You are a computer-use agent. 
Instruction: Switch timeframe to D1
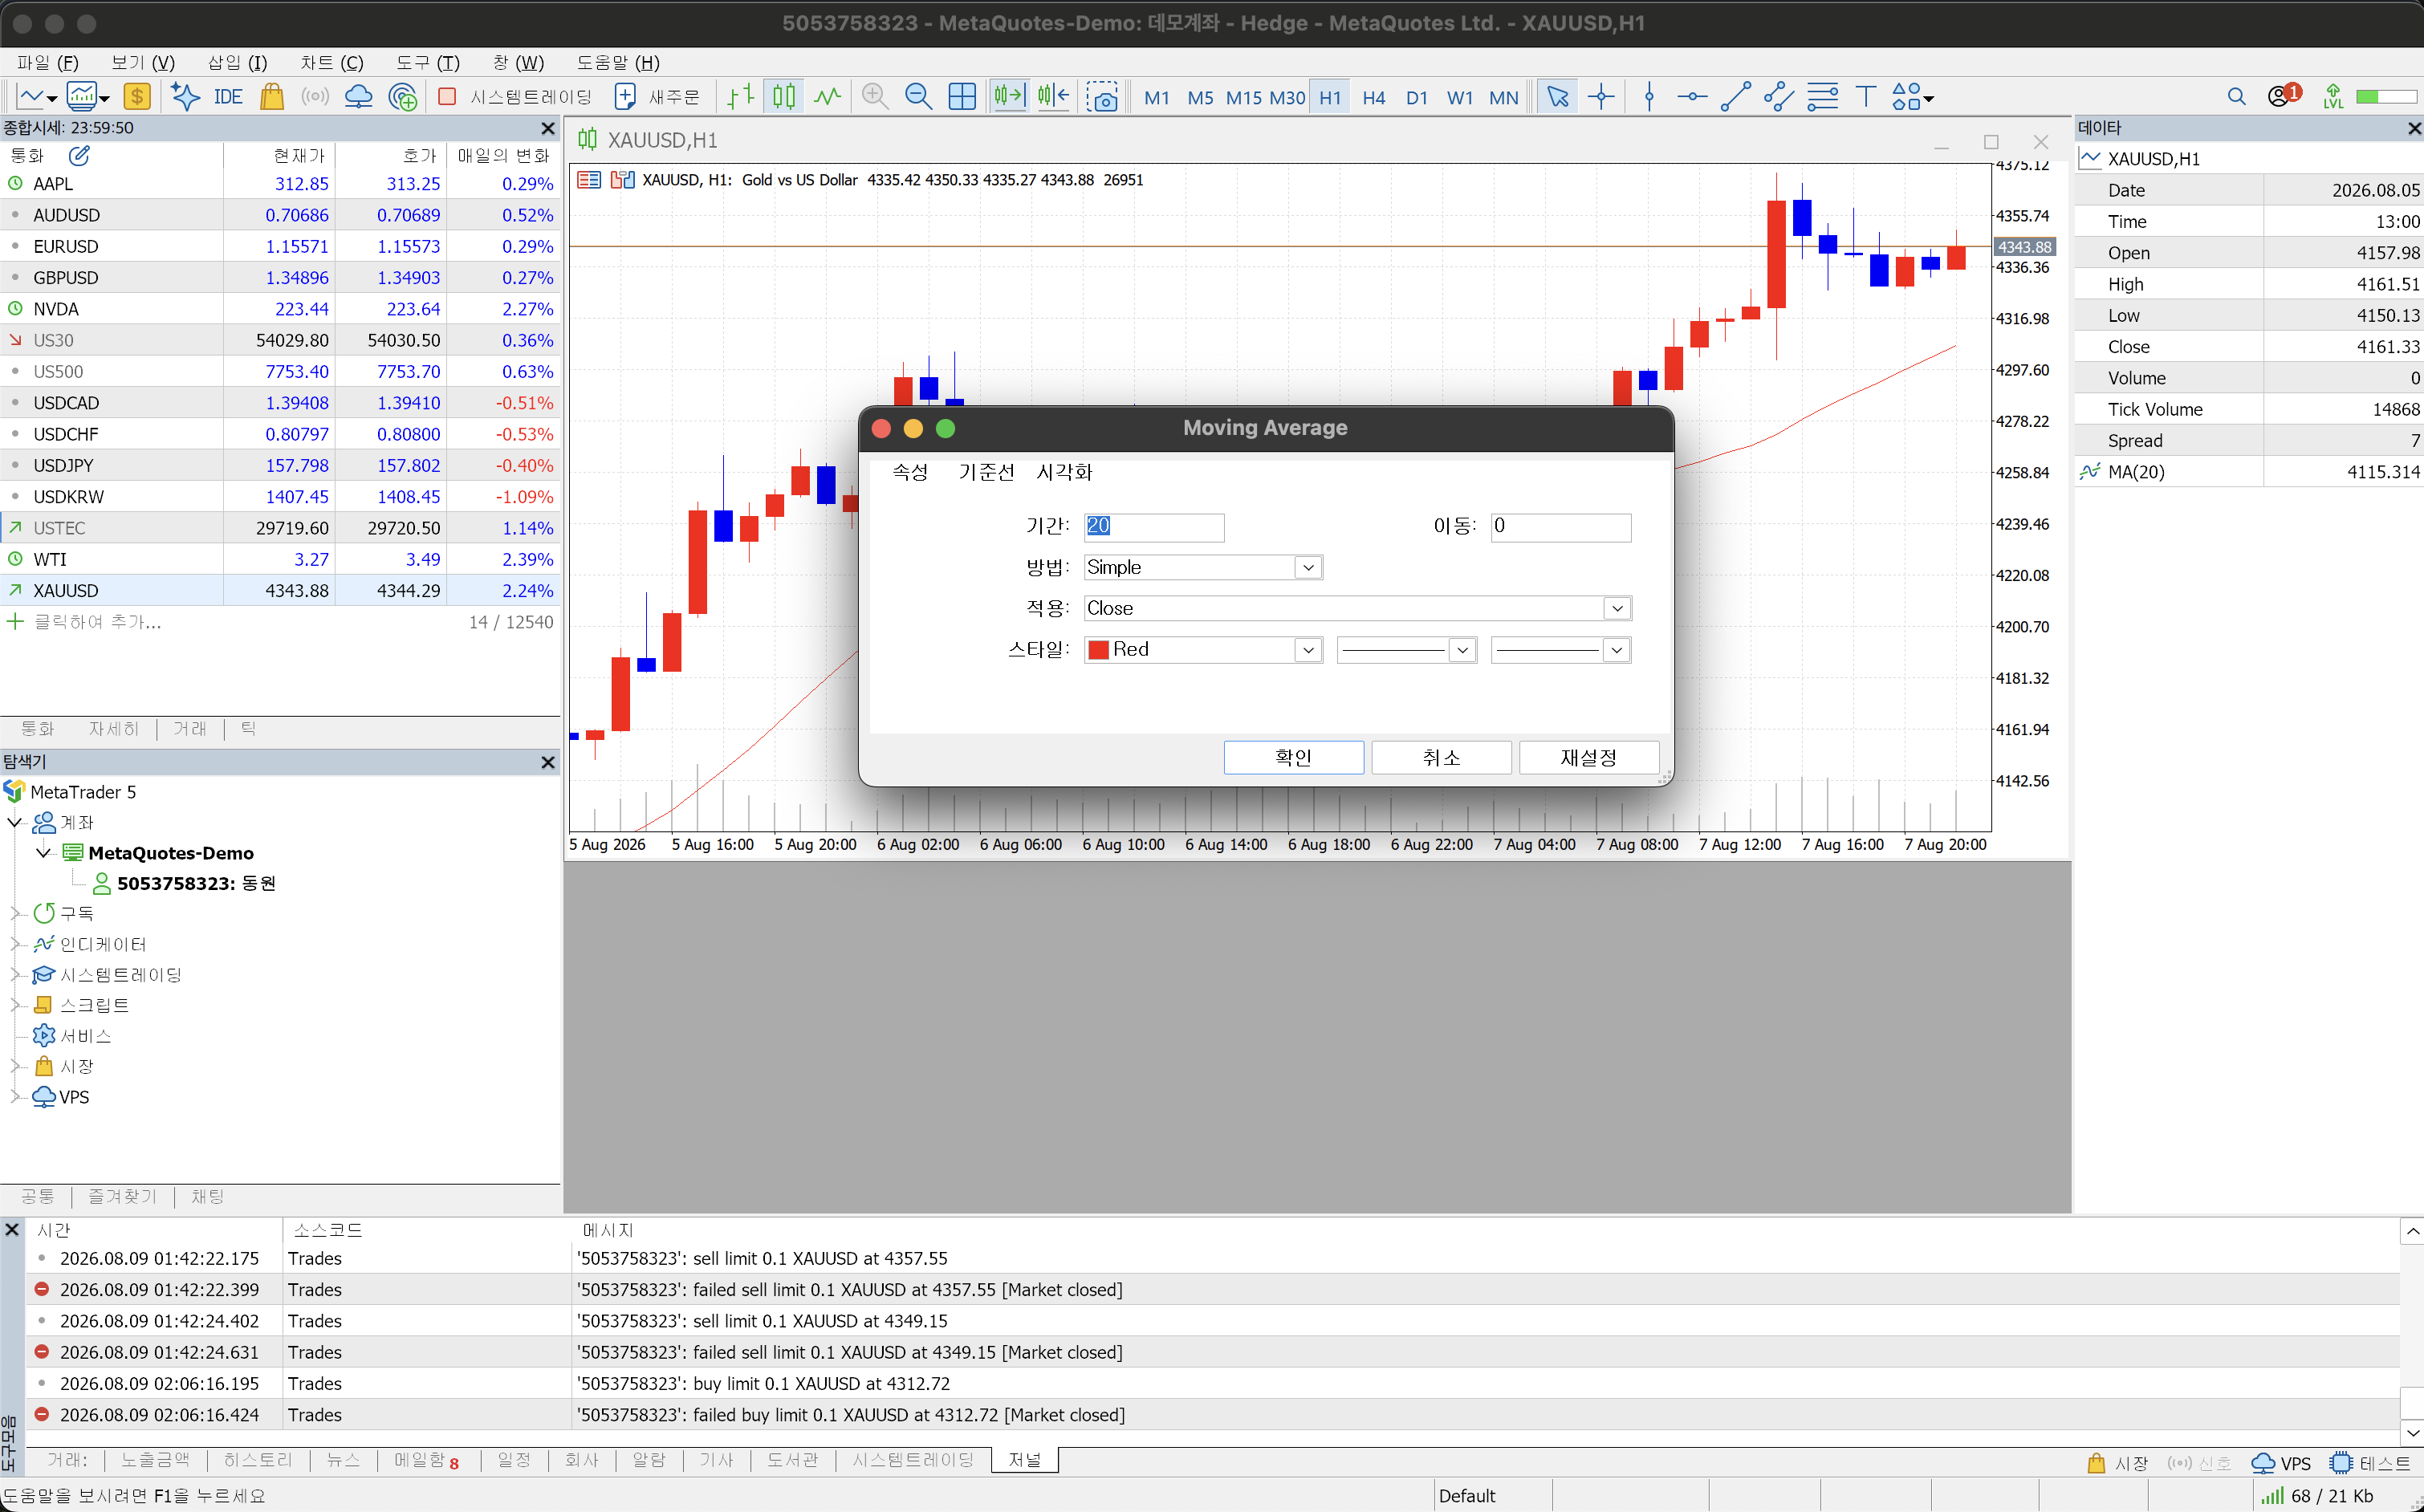[x=1416, y=98]
